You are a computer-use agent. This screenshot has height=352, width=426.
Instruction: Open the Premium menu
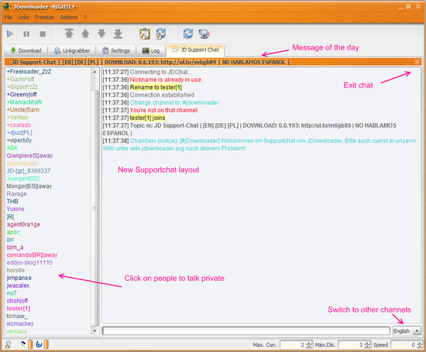tap(45, 17)
